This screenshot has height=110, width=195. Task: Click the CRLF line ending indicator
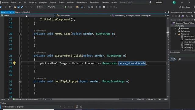[x=166, y=99]
